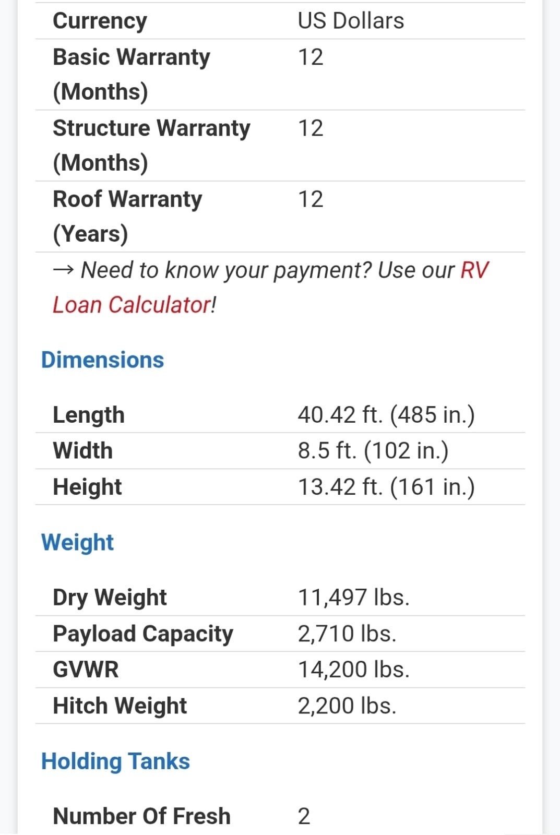
Task: Click the US Dollars value
Action: coord(351,21)
